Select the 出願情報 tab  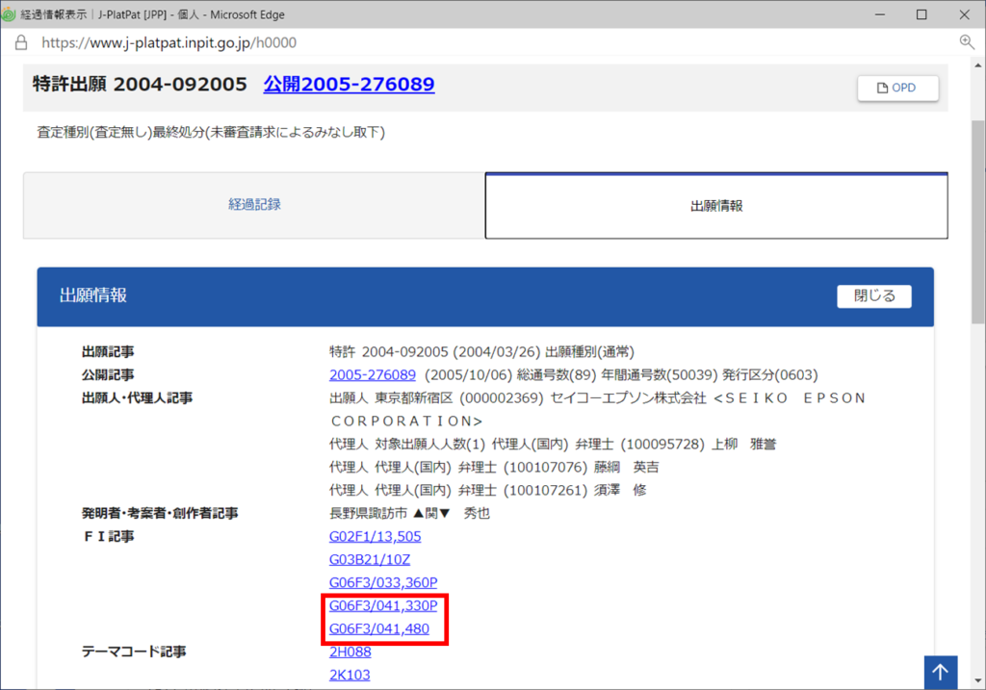click(716, 206)
